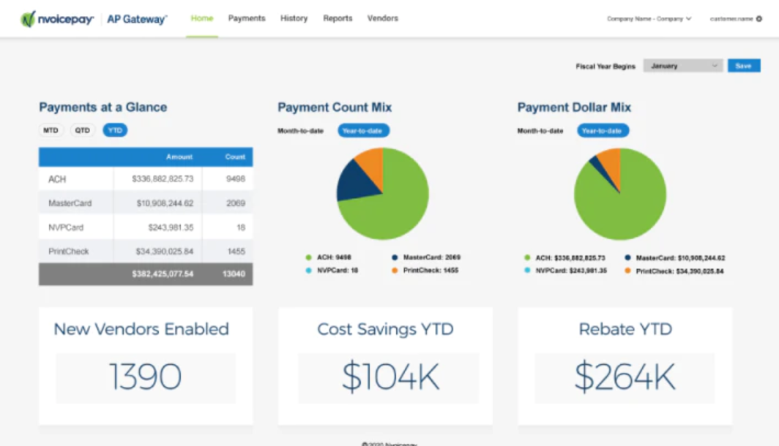Click the Save button for fiscal year
Viewport: 779px width, 446px height.
(x=744, y=65)
